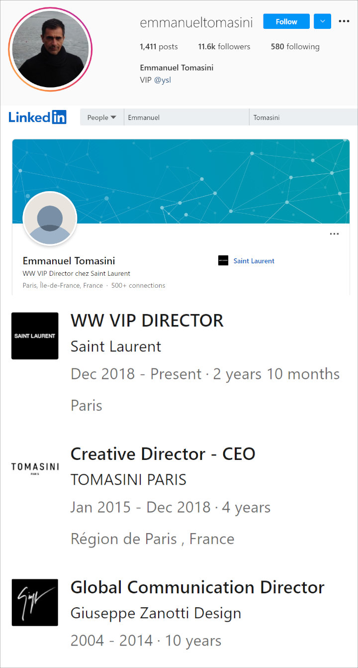Click the Tomasini Paris company logo
This screenshot has width=358, height=668.
pyautogui.click(x=35, y=468)
